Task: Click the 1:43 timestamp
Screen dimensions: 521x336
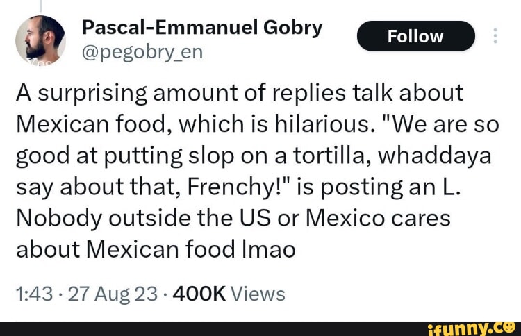Action: (x=33, y=294)
